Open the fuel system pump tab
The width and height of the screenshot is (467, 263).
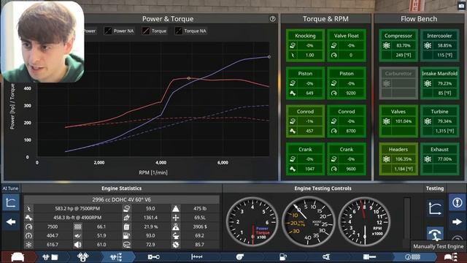point(283,256)
